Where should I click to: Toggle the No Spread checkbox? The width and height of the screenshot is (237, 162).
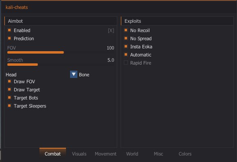(126, 39)
